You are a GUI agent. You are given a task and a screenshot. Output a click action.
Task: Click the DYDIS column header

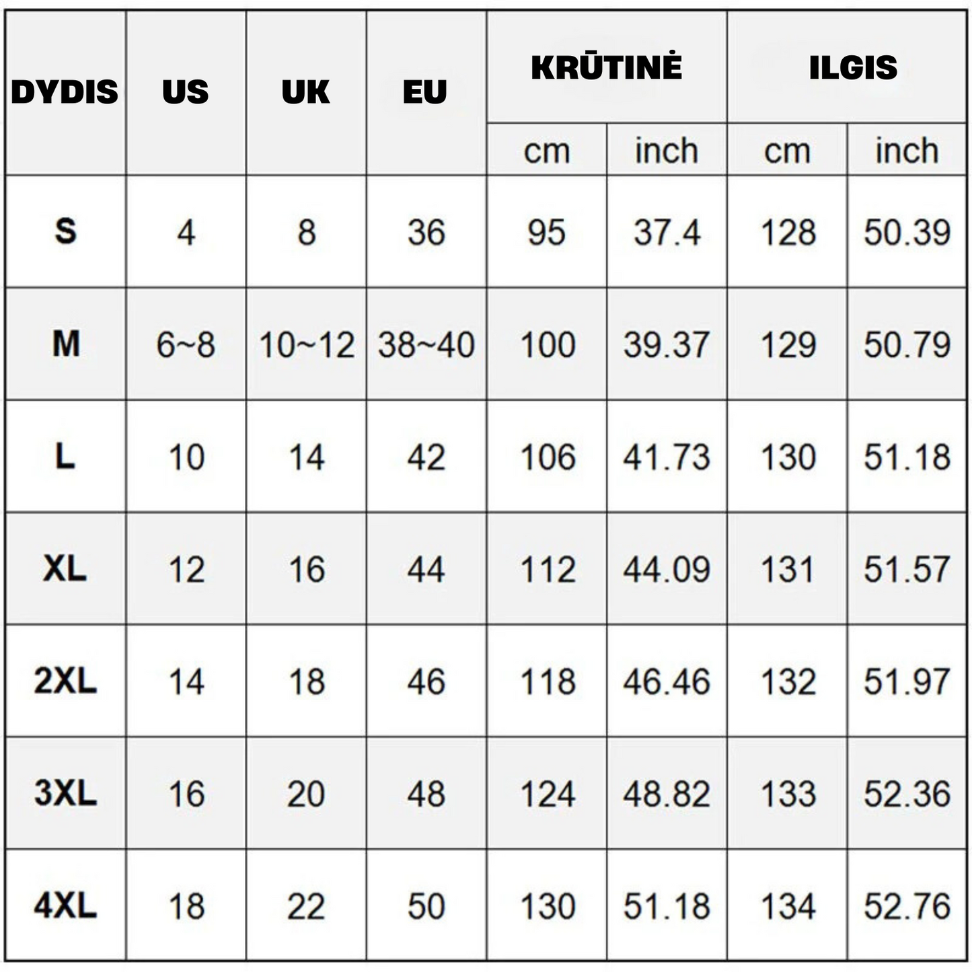[x=65, y=92]
